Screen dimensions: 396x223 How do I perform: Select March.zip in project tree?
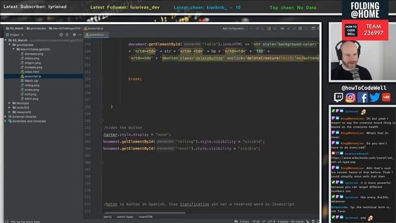31,81
